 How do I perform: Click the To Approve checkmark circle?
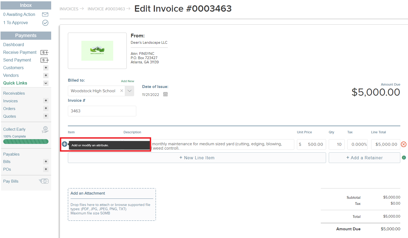[x=45, y=23]
